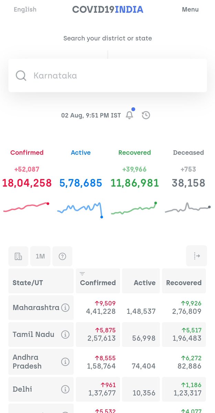The width and height of the screenshot is (215, 413).
Task: Click Andhra Pradesh recovered 82,886
Action: (190, 366)
